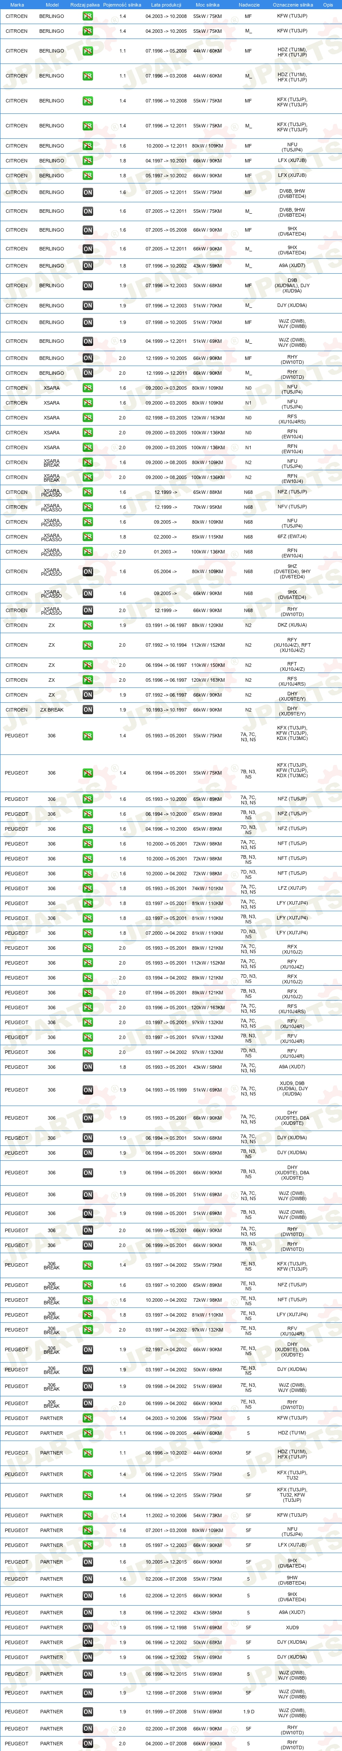Click the Nadwozie column header
Image resolution: width=342 pixels, height=1751 pixels.
[248, 5]
